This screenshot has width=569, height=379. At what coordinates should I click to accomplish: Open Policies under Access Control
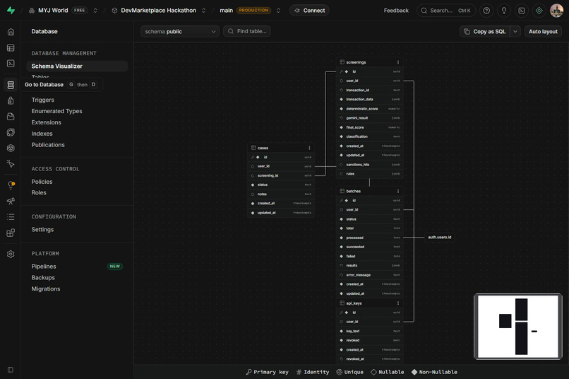click(x=42, y=182)
